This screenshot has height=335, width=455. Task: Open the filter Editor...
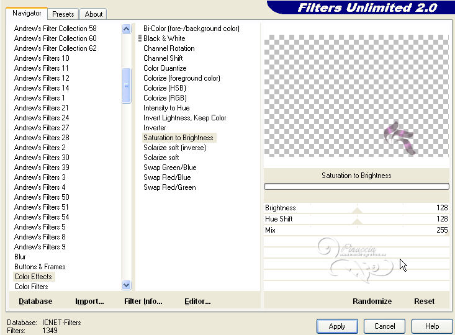[x=197, y=301]
